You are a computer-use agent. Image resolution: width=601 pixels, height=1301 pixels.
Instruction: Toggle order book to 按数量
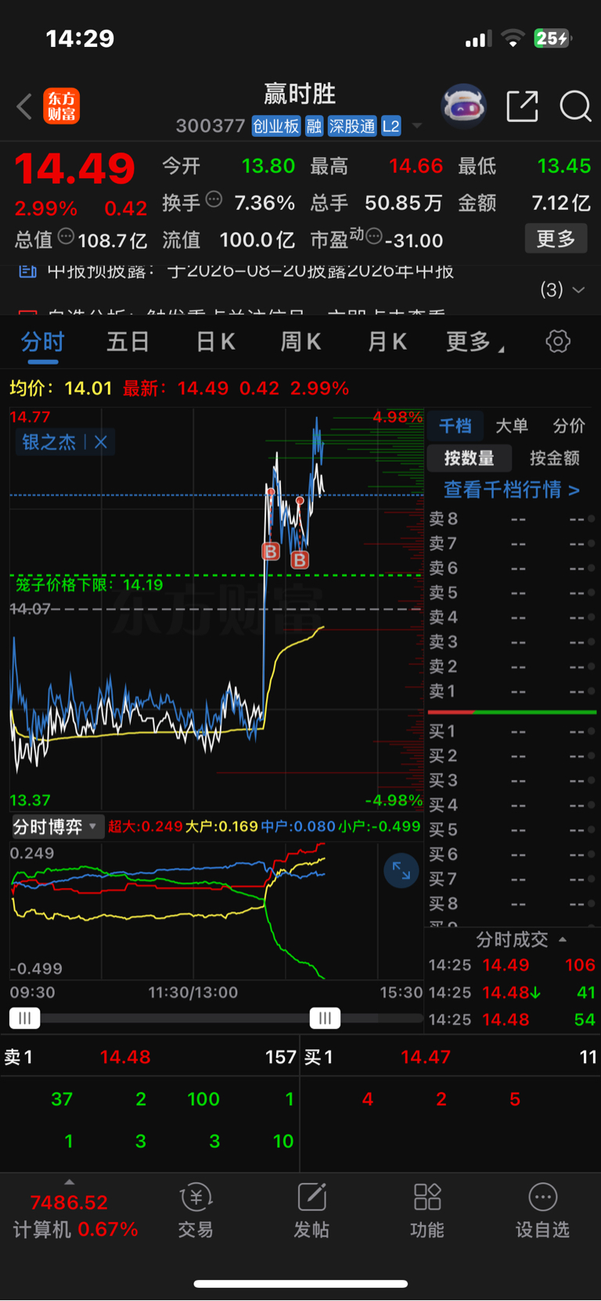click(x=469, y=458)
